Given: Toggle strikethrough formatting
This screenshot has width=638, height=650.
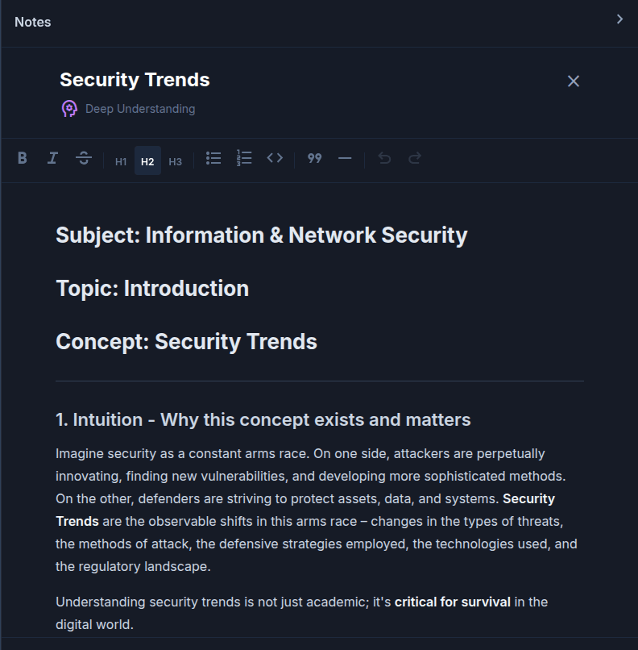Looking at the screenshot, I should (84, 158).
